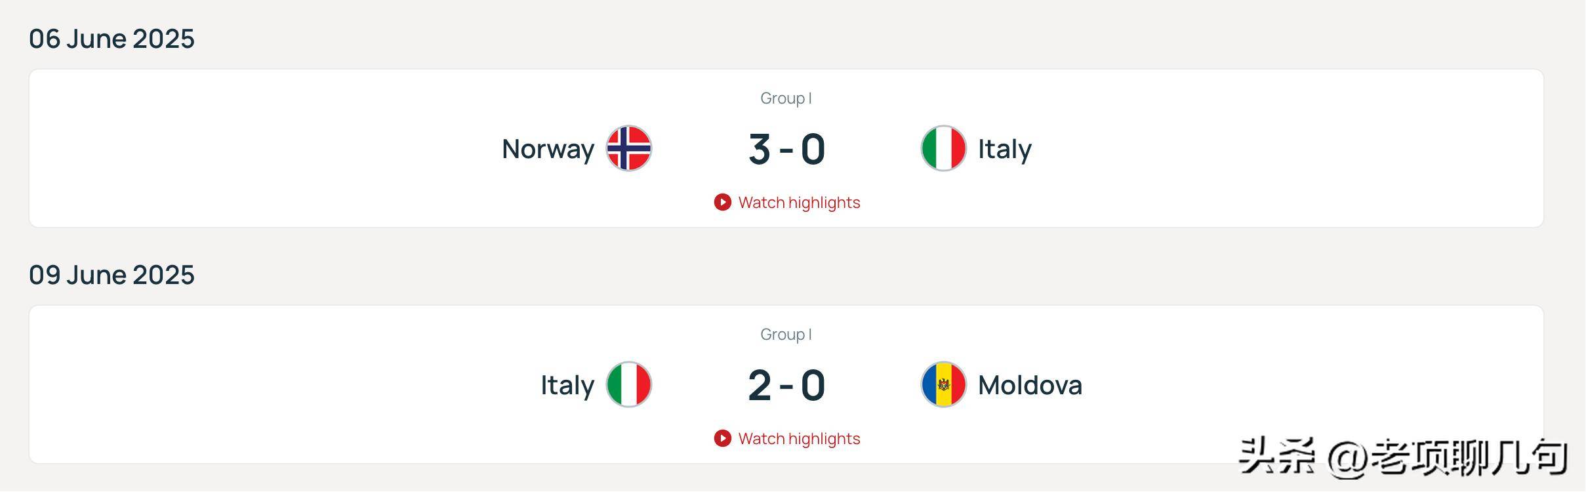
Task: Click the 头条 @老项聊几句 watermark
Action: (x=1402, y=457)
